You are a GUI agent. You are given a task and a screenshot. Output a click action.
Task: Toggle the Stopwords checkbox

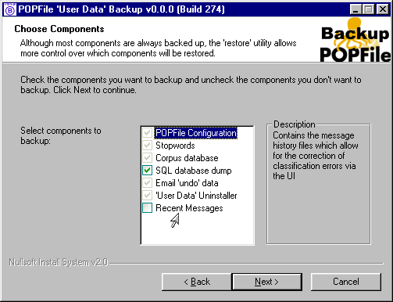point(147,146)
